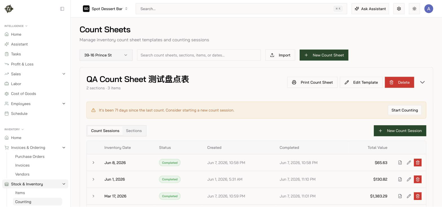Click the $1,383.29 total value
Image resolution: width=442 pixels, height=207 pixels.
[x=379, y=196]
